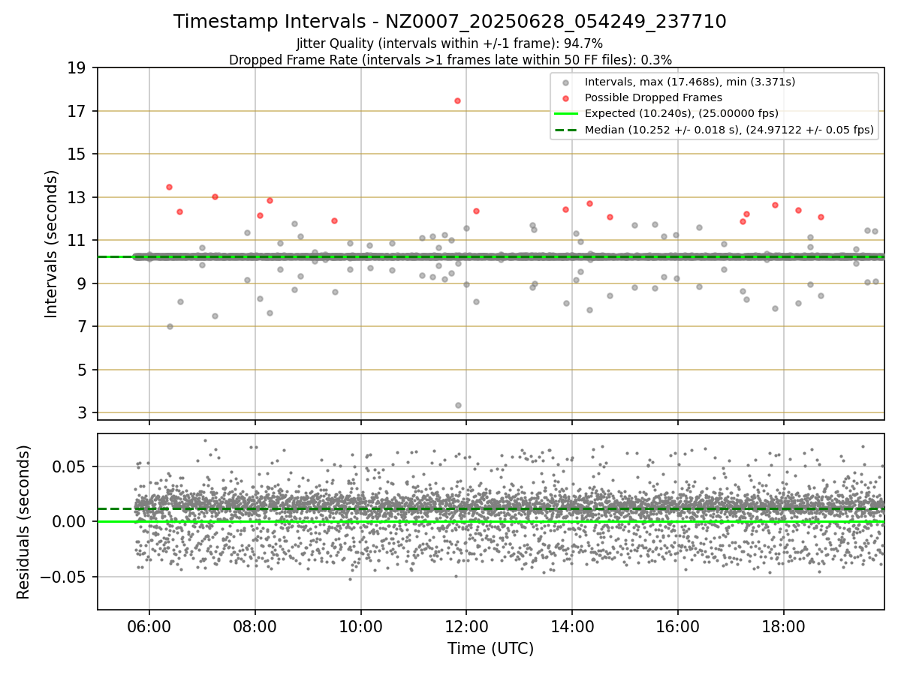The height and width of the screenshot is (675, 901).
Task: Click the Intervals (seconds) axis label
Action: [51, 244]
